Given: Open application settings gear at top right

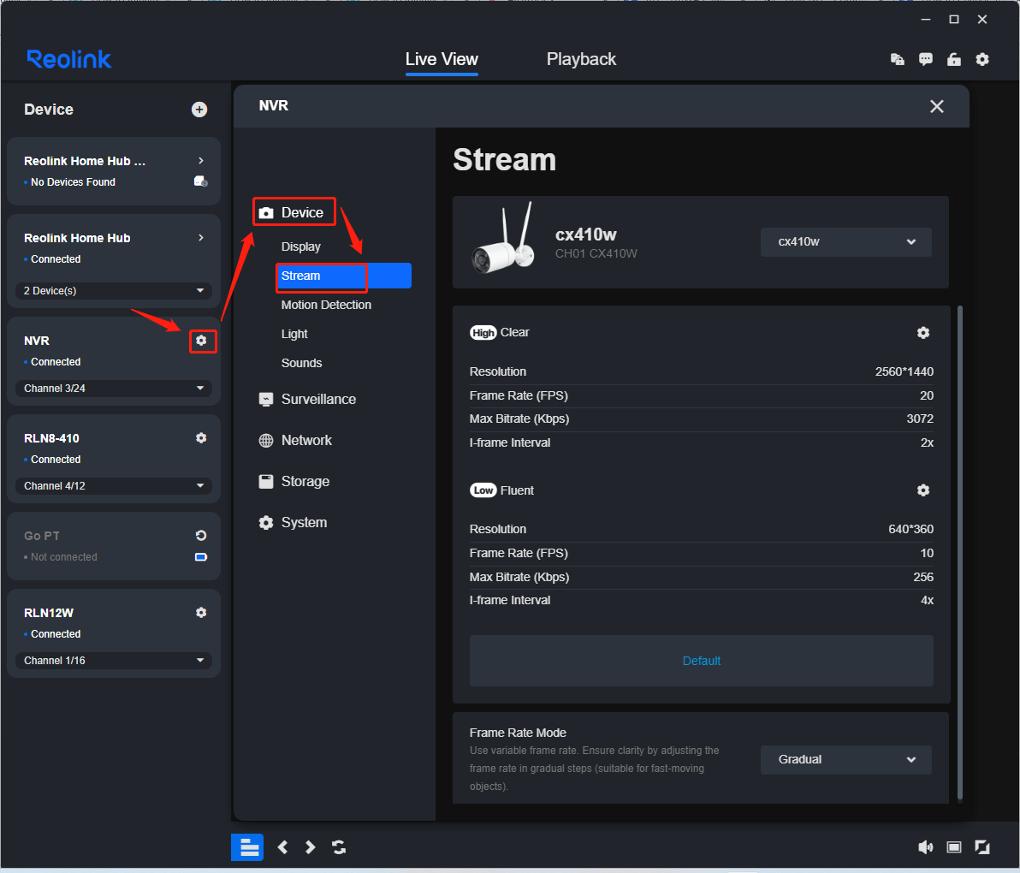Looking at the screenshot, I should [982, 59].
